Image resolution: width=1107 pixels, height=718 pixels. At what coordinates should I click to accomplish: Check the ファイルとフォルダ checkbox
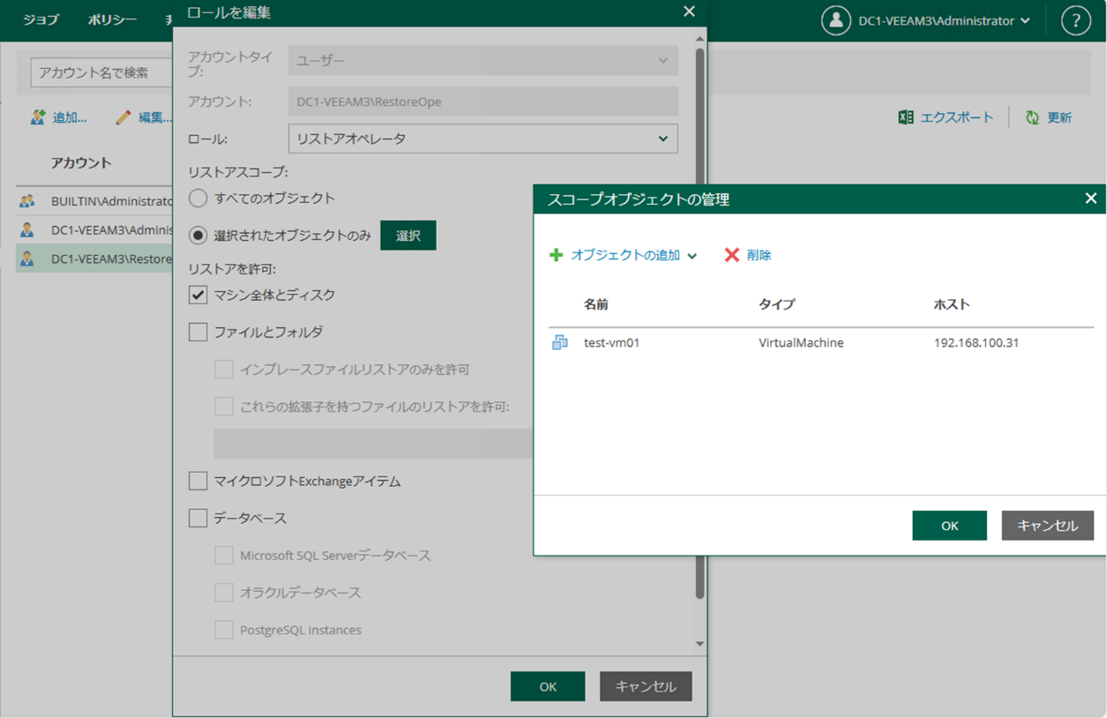198,332
